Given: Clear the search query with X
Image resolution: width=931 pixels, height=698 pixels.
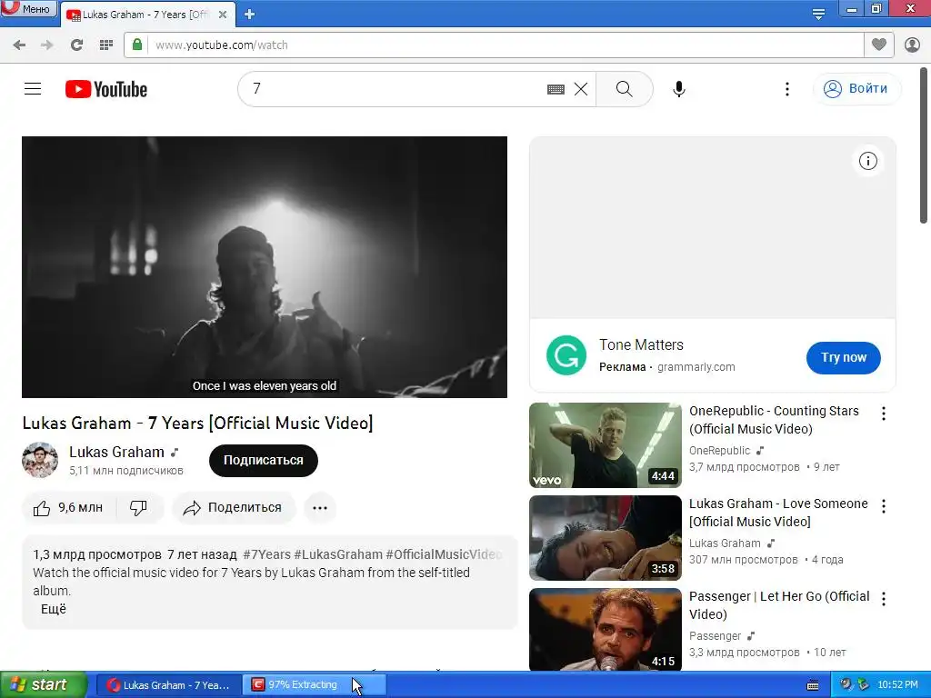Looking at the screenshot, I should coord(581,89).
